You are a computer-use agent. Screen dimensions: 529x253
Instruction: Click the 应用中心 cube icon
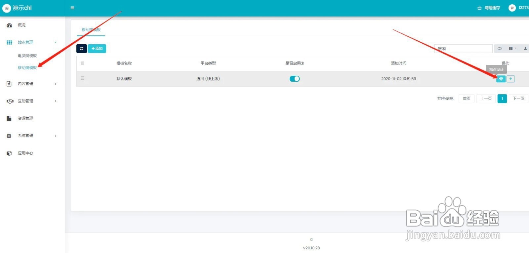coord(9,153)
